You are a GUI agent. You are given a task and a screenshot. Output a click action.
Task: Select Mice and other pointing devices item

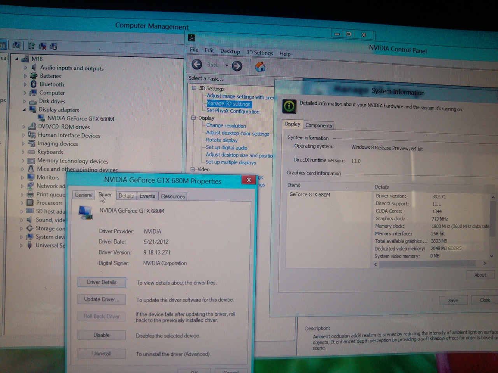(x=77, y=169)
